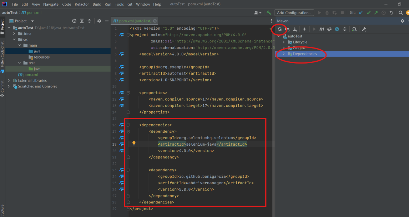Image resolution: width=409 pixels, height=217 pixels.
Task: Select resources folder in Project tree
Action: pyautogui.click(x=41, y=57)
